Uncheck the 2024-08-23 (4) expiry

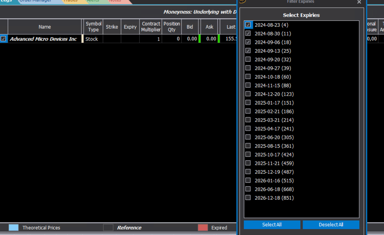click(248, 25)
